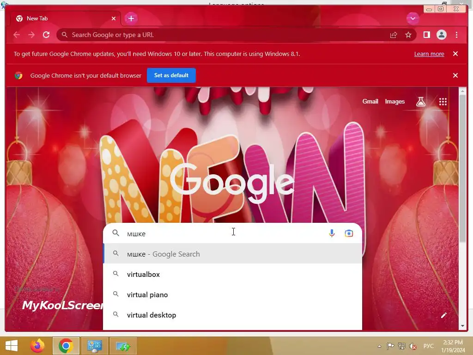Choose the virtualbox suggestion

click(x=232, y=274)
